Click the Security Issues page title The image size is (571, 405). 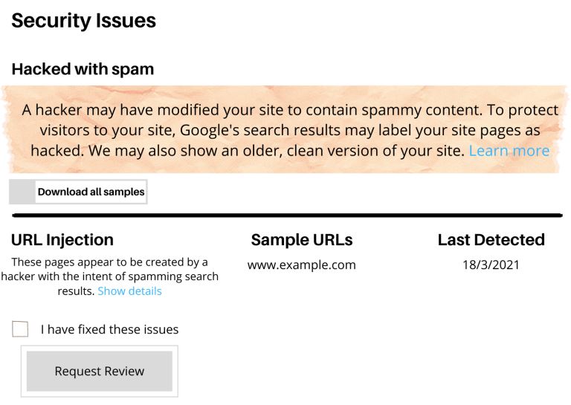click(x=84, y=21)
